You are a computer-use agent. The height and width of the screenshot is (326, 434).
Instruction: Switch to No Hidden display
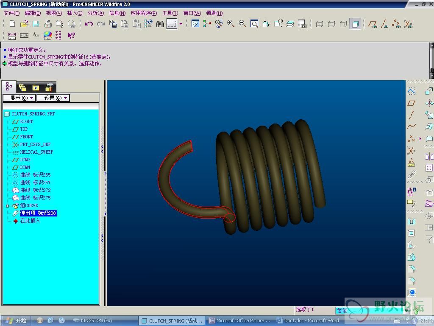pos(343,24)
